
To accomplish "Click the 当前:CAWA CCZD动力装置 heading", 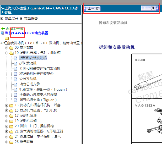I will (26, 33).
